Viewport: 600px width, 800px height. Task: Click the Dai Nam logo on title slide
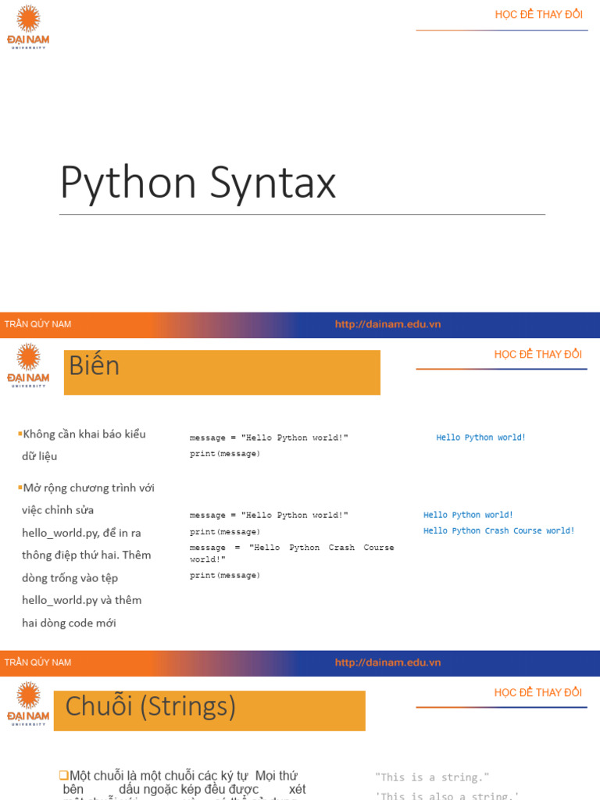pyautogui.click(x=28, y=27)
